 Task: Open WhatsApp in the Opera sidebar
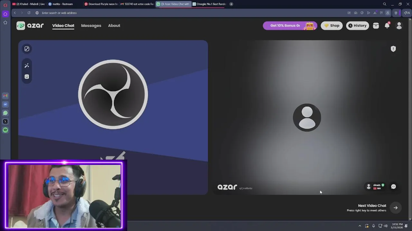click(5, 113)
